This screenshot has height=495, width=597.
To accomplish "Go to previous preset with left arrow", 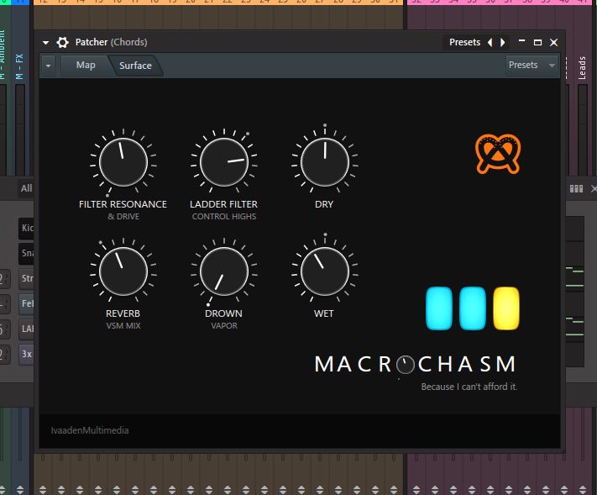I will point(490,42).
